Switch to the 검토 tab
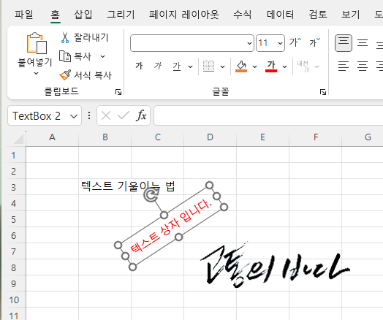 click(318, 15)
